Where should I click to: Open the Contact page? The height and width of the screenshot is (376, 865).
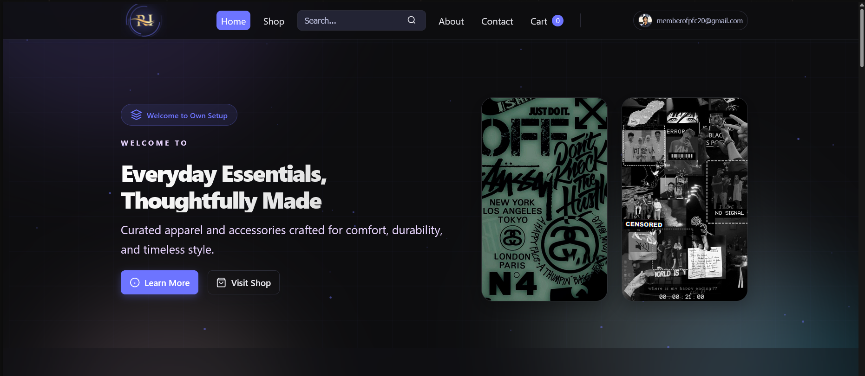pyautogui.click(x=497, y=21)
